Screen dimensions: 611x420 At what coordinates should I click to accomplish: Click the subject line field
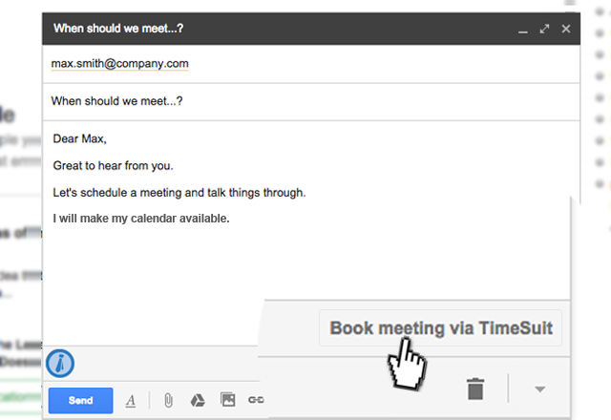[x=311, y=101]
